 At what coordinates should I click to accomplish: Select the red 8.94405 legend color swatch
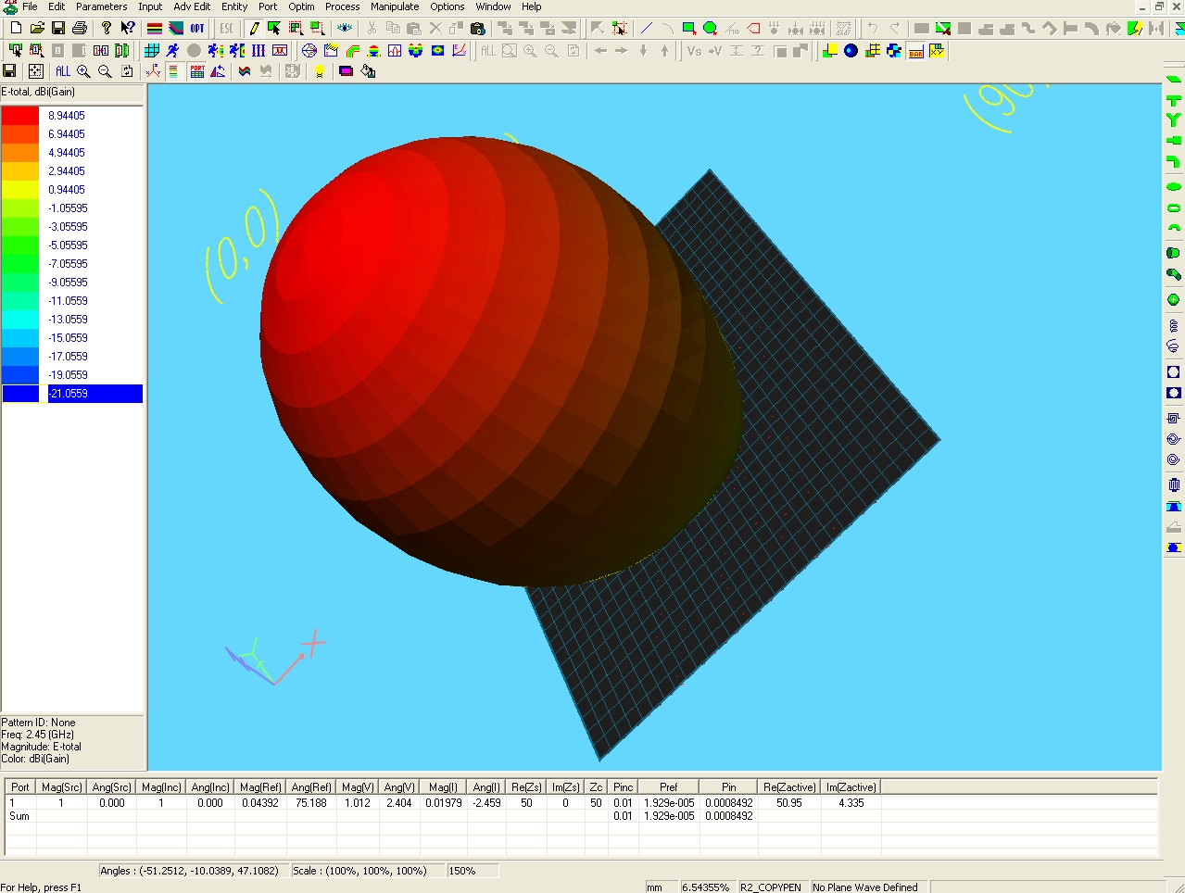click(20, 116)
